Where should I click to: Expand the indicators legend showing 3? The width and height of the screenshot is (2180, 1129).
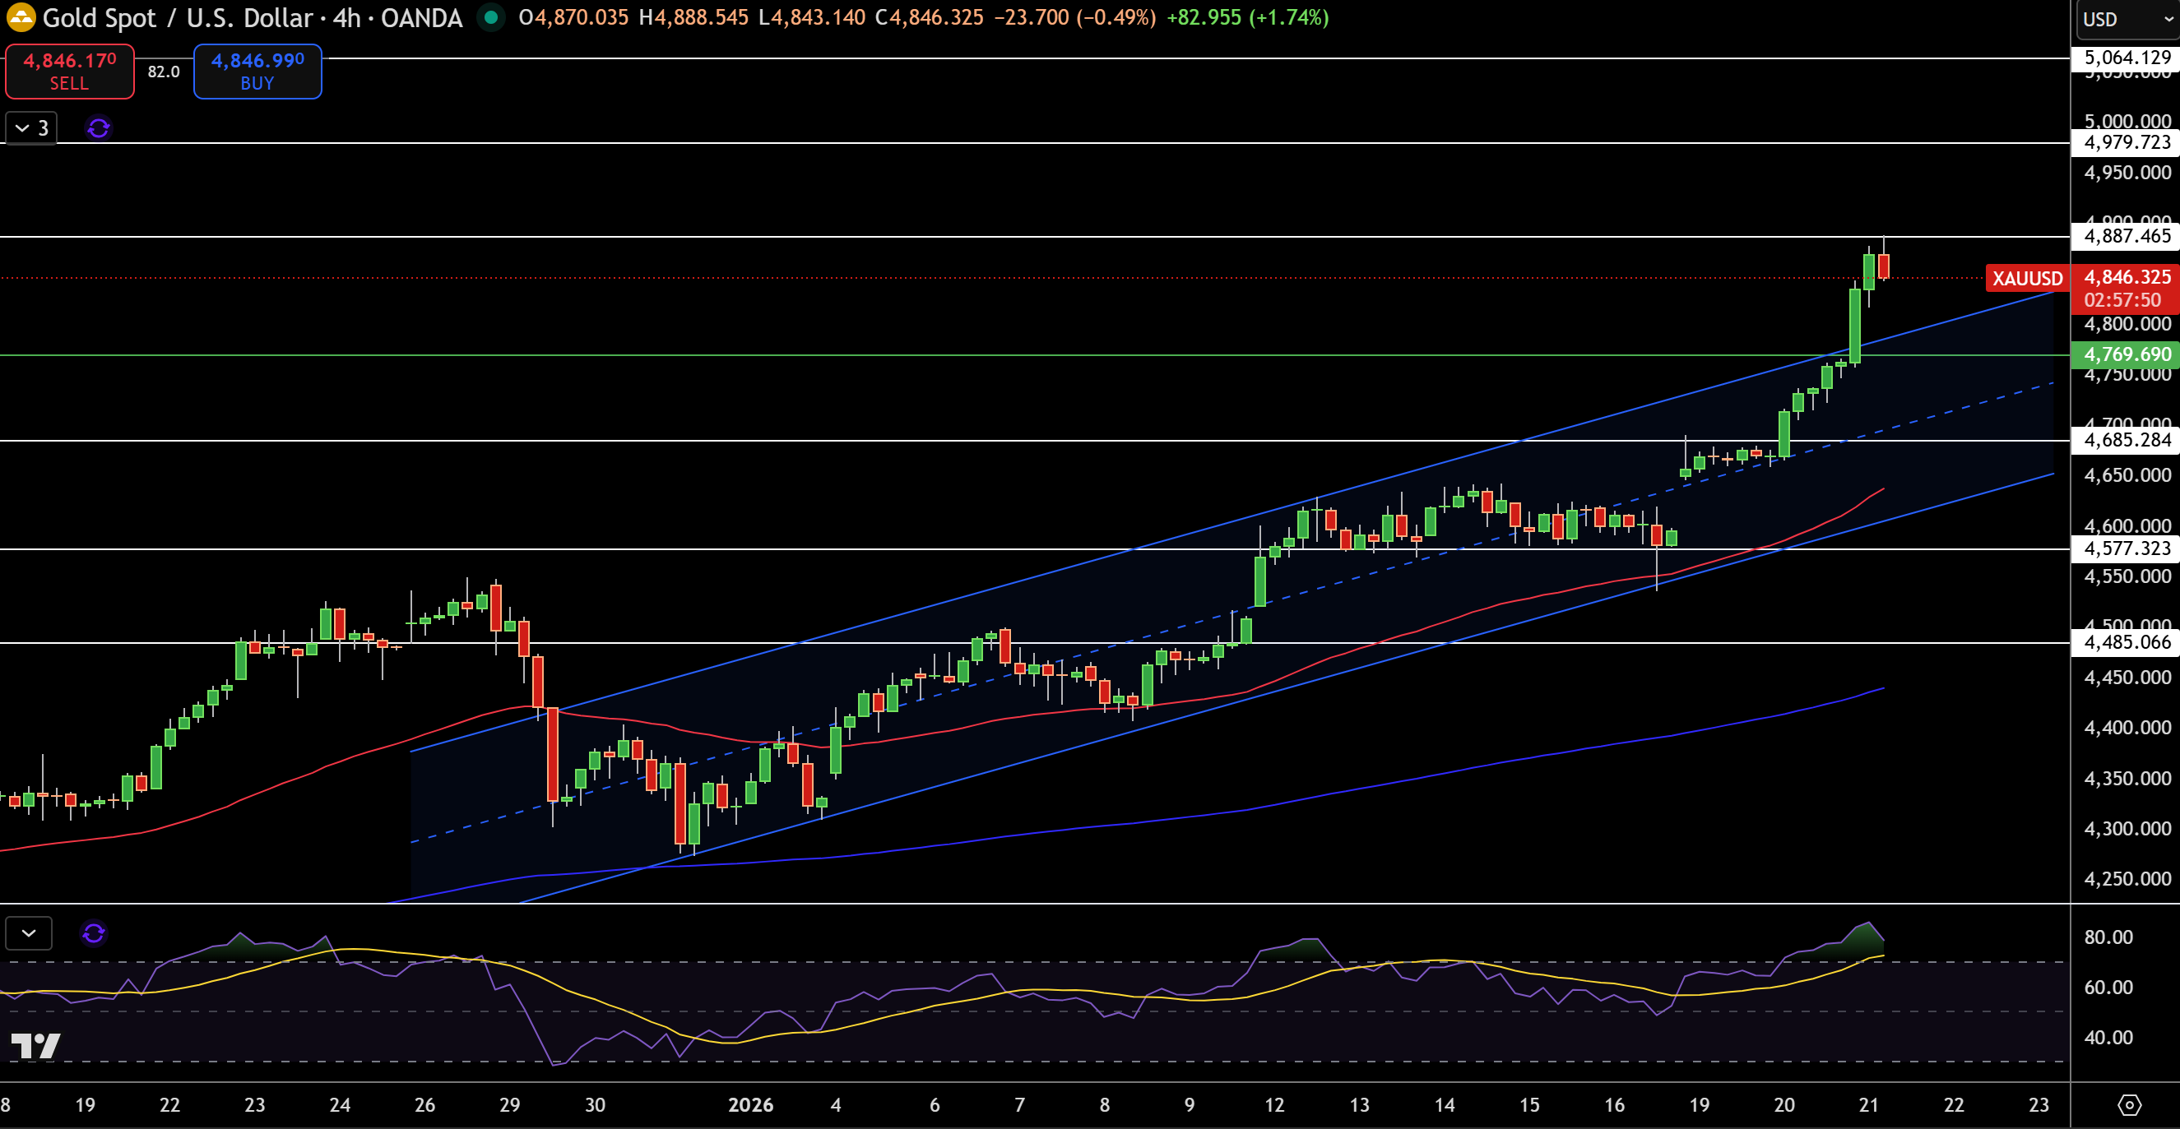(31, 128)
